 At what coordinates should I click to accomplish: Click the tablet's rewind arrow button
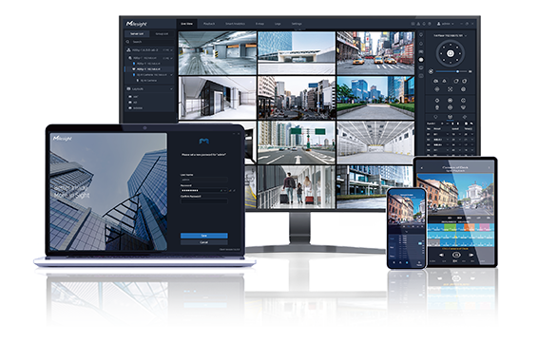coord(442,255)
